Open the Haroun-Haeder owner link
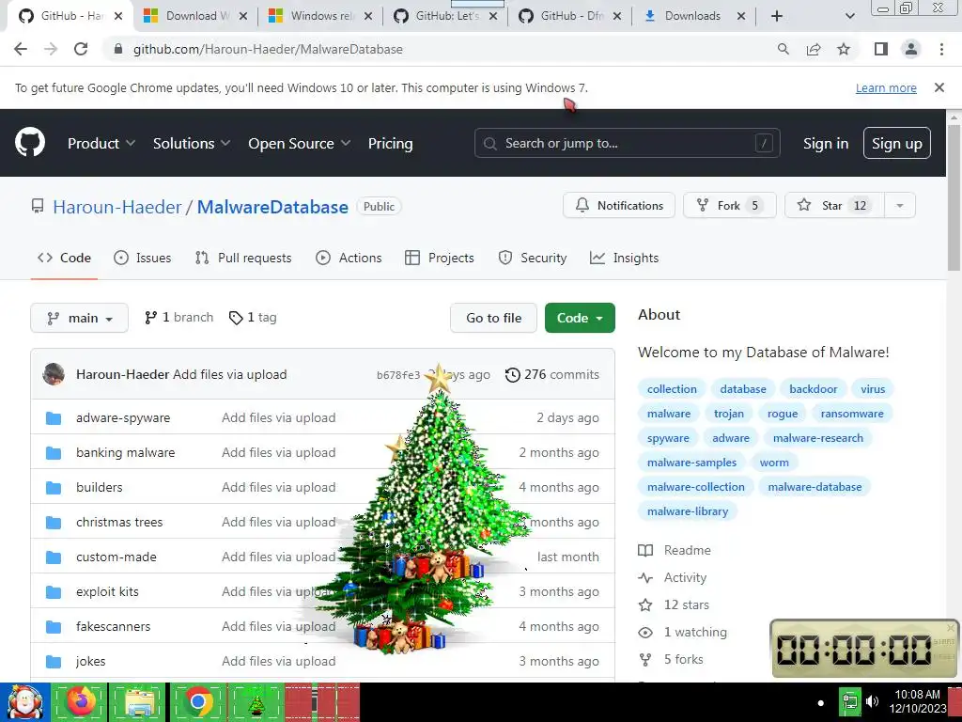 (117, 207)
